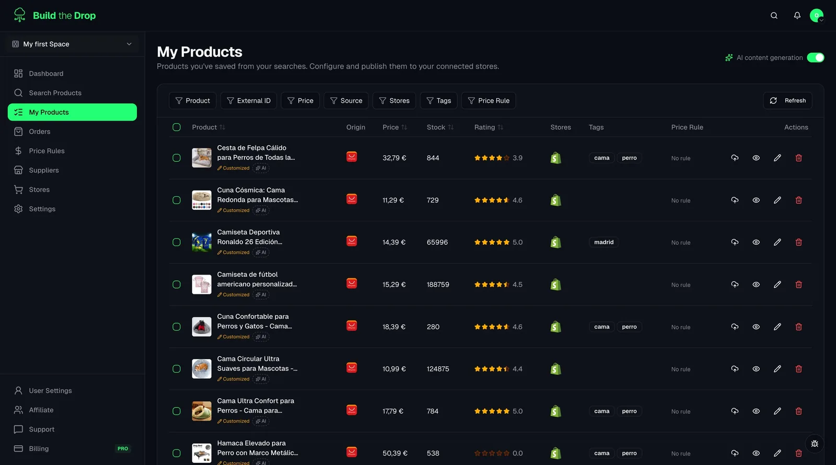Toggle AI content generation switch

coord(815,57)
